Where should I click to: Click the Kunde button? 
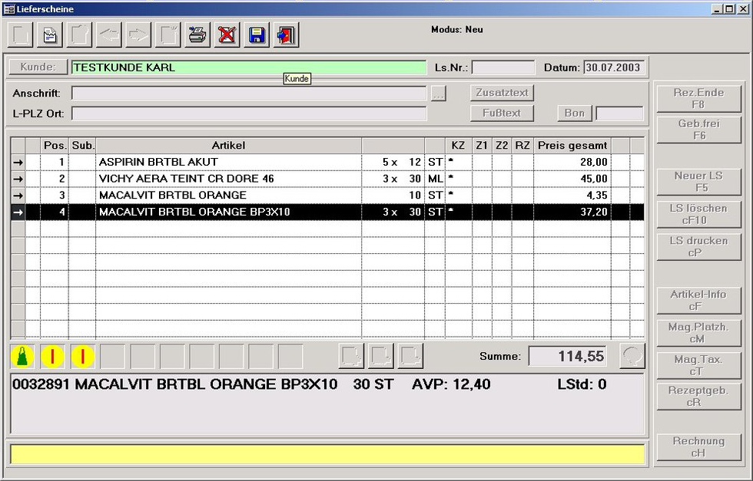38,67
